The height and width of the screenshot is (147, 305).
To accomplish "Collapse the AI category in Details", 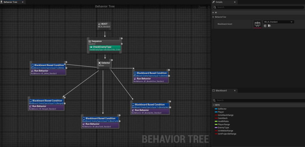I will point(213,12).
